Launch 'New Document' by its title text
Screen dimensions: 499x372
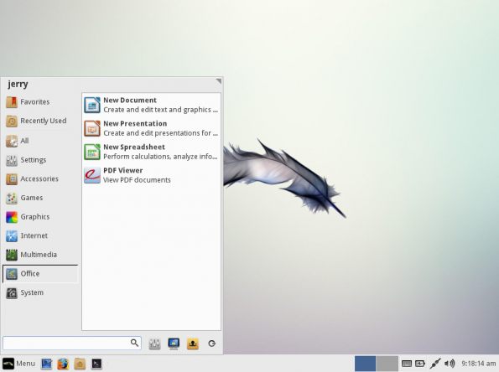[x=130, y=101]
